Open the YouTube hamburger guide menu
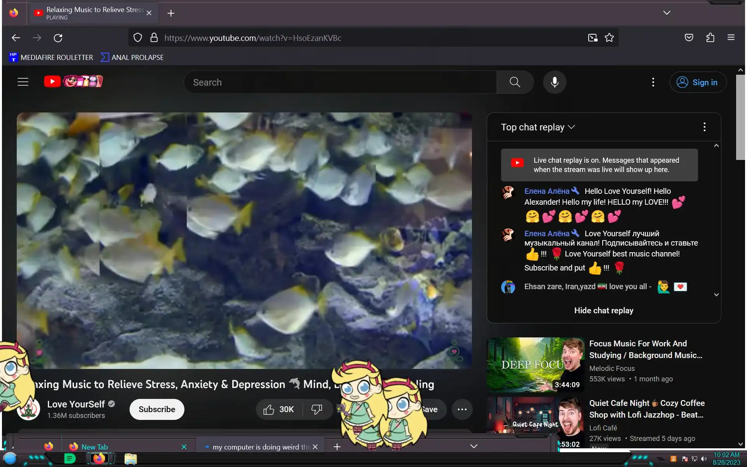The height and width of the screenshot is (467, 747). (x=23, y=82)
